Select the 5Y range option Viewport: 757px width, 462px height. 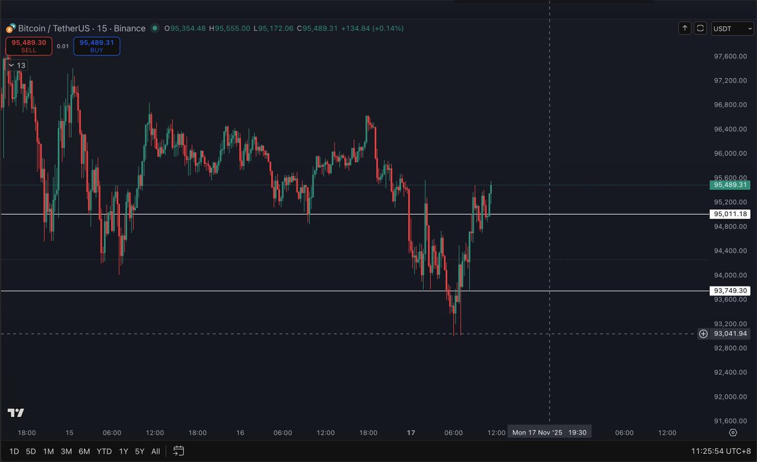139,451
